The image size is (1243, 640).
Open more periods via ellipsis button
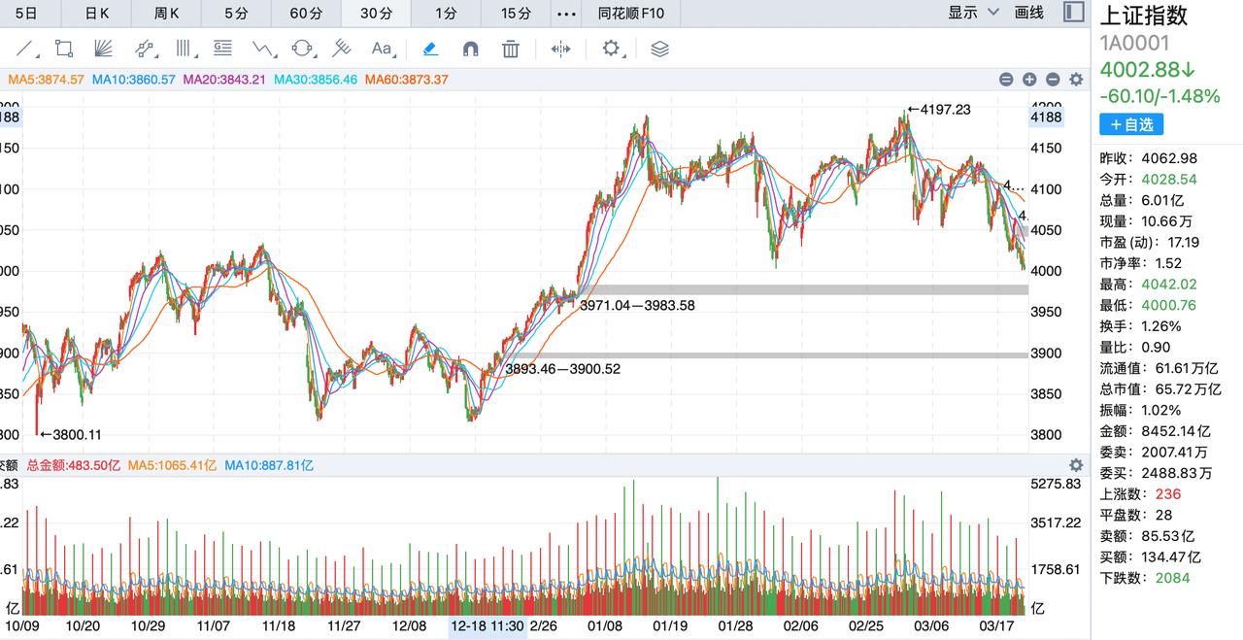(x=566, y=14)
